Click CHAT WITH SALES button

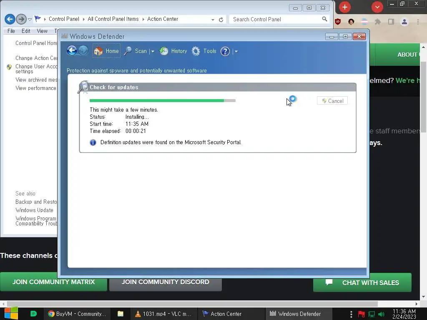[362, 283]
